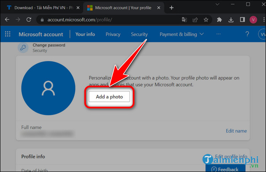Click the padlock site info icon
Viewport: 266px width, 172px height.
pos(42,20)
